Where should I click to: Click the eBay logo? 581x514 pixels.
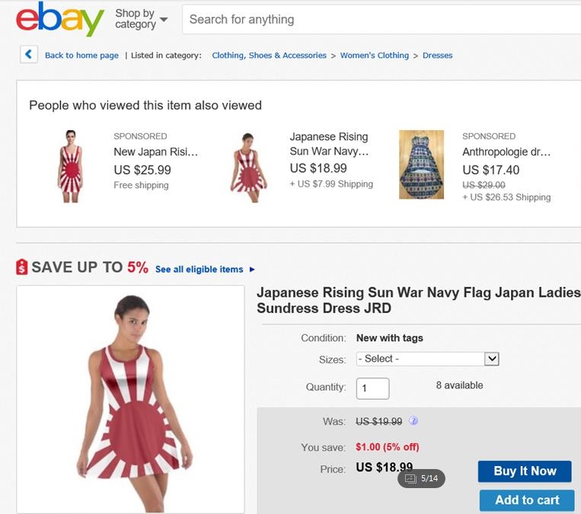(60, 20)
